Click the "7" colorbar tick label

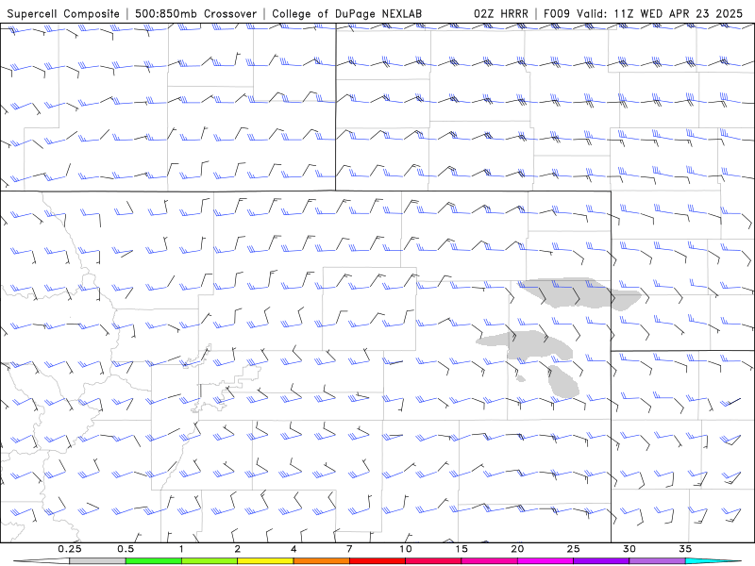(349, 549)
